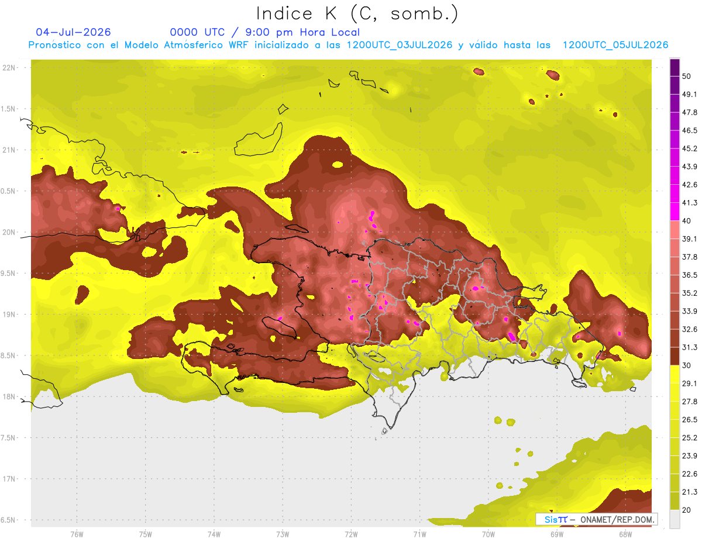Click the "42.6" color scale value
This screenshot has width=702, height=542.
[x=690, y=185]
